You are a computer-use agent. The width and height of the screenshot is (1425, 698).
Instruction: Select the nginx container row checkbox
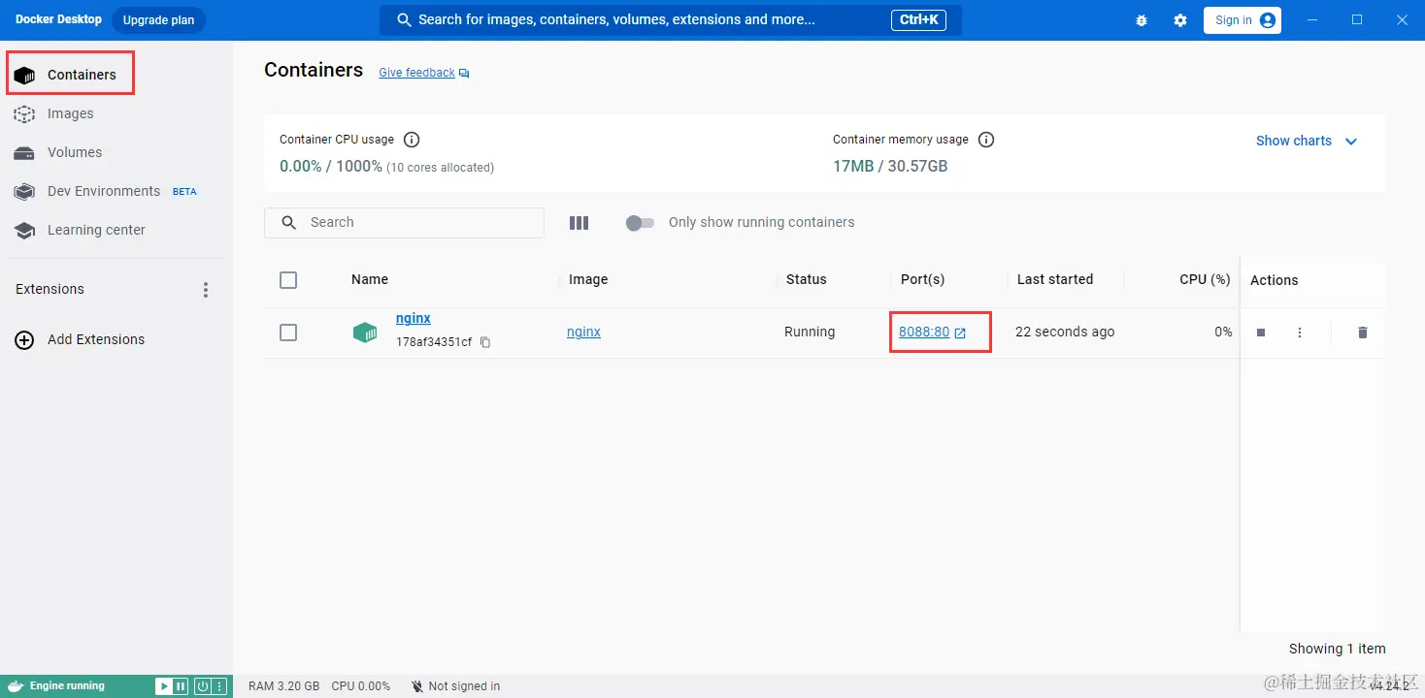[288, 333]
